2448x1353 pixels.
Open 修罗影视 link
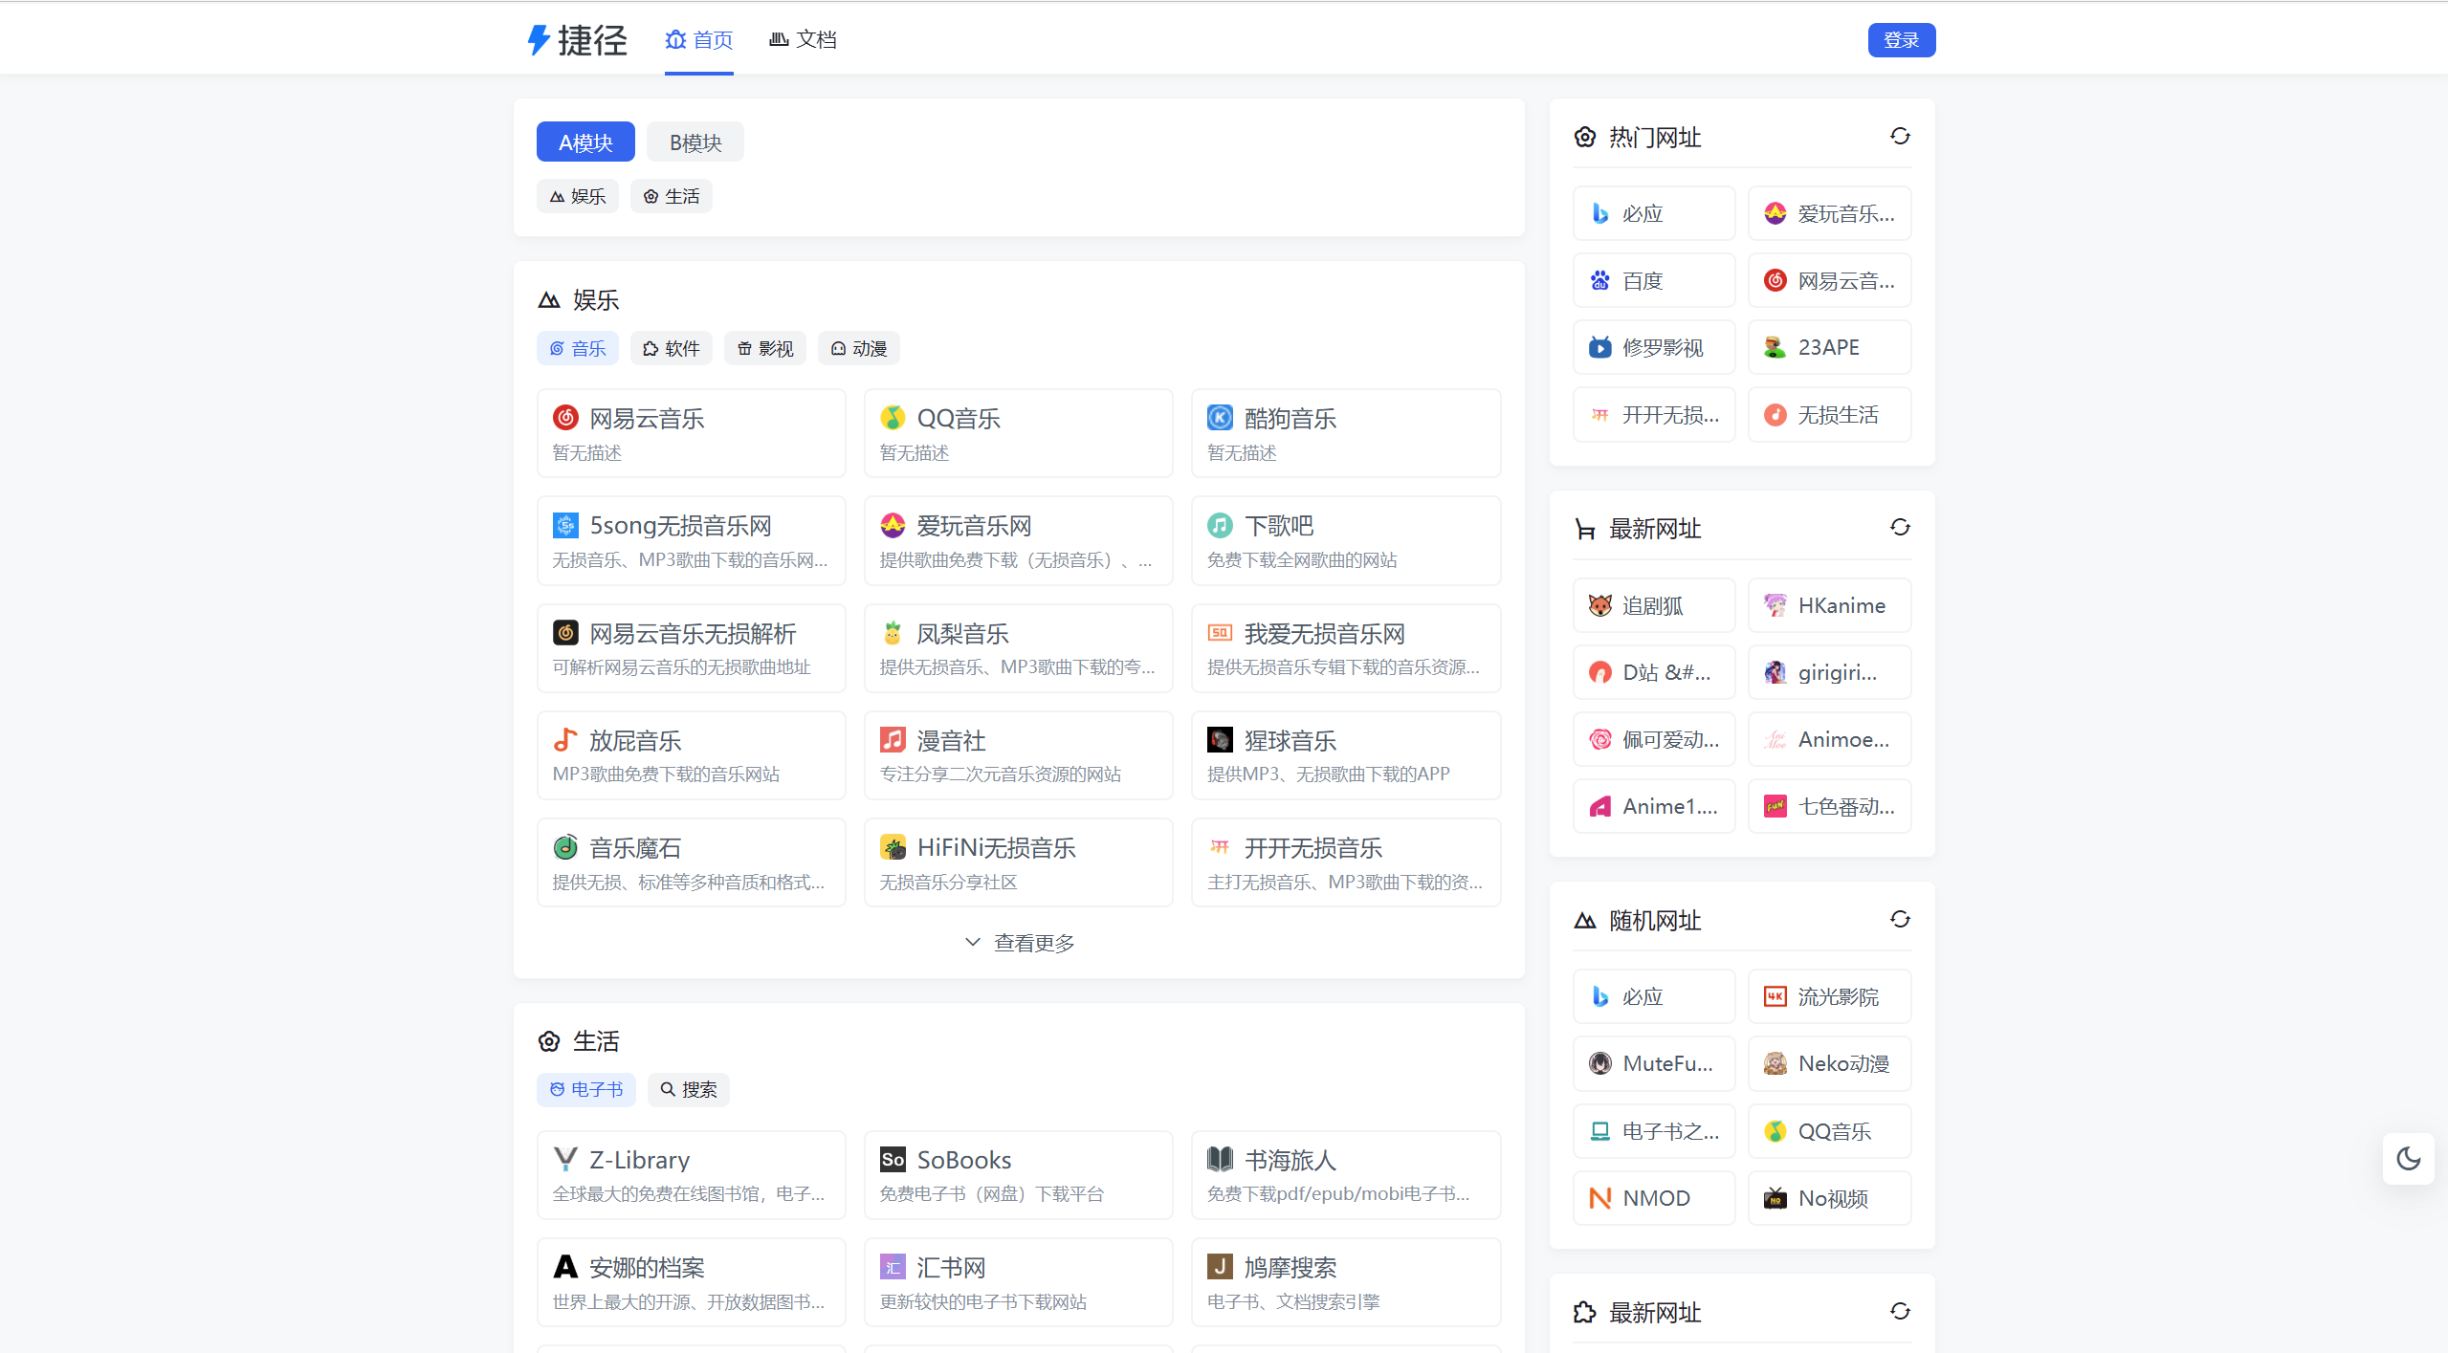point(1654,347)
